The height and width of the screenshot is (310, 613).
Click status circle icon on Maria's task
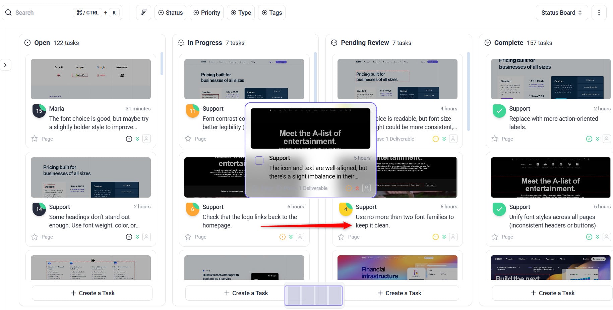pos(129,139)
